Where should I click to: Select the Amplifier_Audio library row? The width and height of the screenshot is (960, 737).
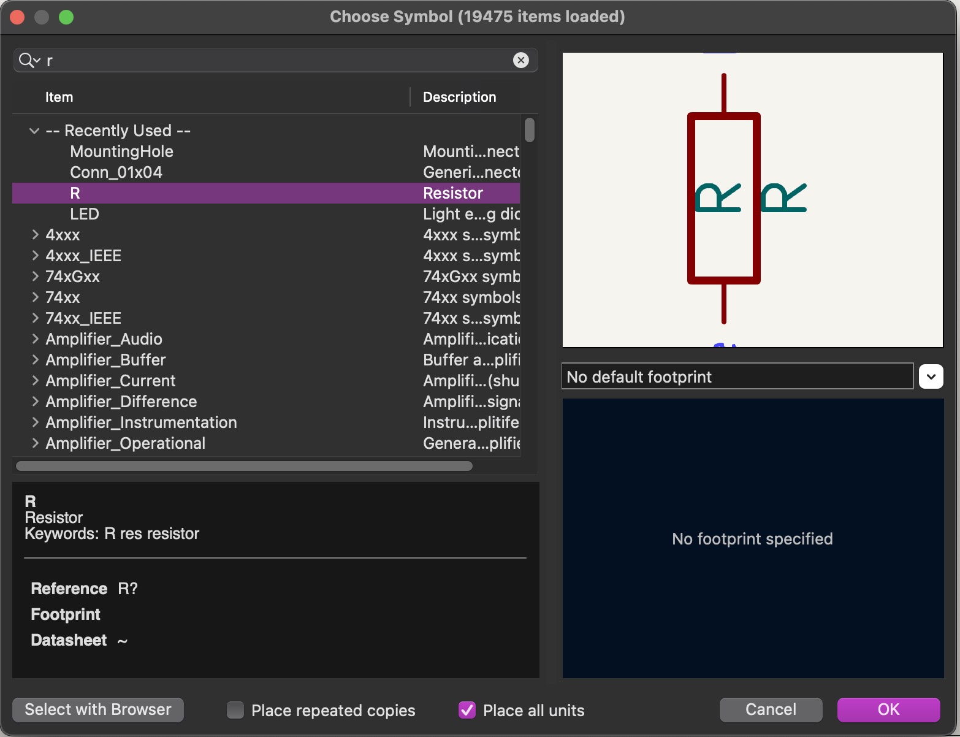tap(266, 339)
